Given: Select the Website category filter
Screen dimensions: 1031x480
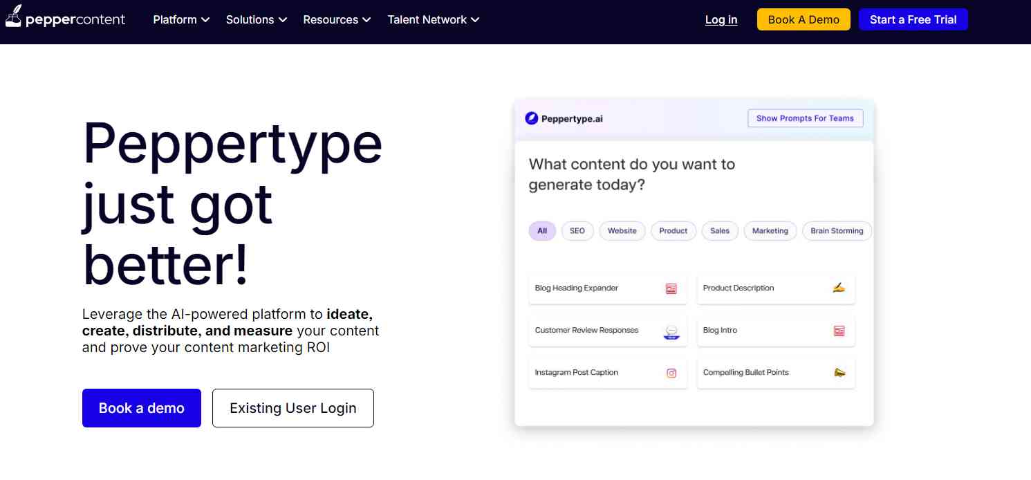Looking at the screenshot, I should coord(622,231).
